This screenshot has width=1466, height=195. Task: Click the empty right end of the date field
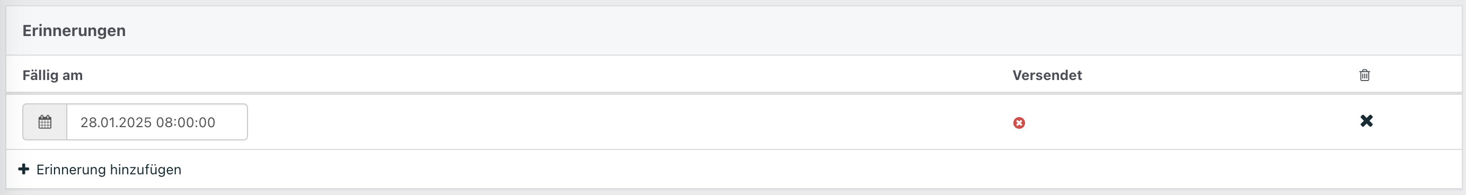[232, 122]
